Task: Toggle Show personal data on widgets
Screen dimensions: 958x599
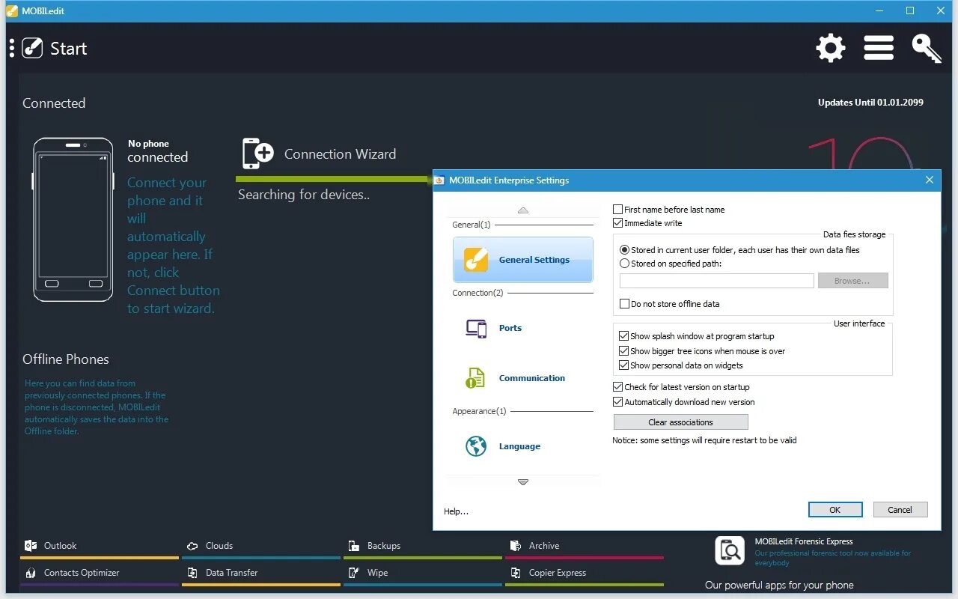Action: click(x=623, y=365)
